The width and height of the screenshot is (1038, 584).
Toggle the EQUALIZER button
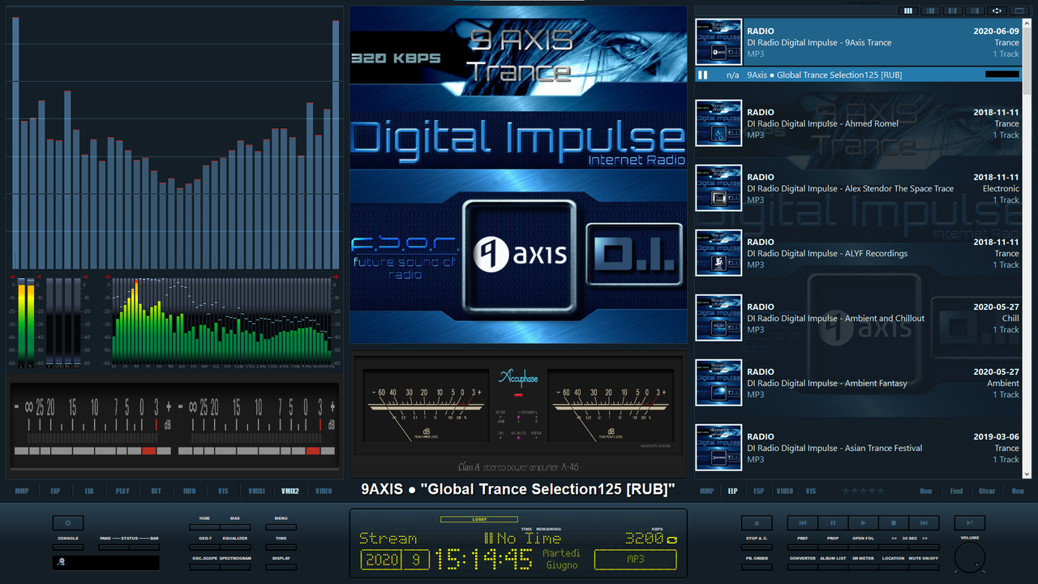[x=235, y=547]
